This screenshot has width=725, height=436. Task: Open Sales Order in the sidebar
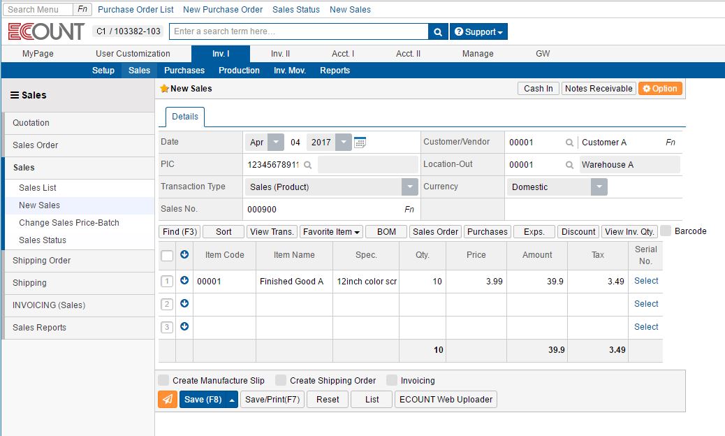pyautogui.click(x=79, y=145)
